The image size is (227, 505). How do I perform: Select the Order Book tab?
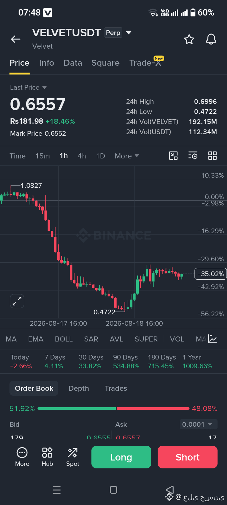click(34, 388)
